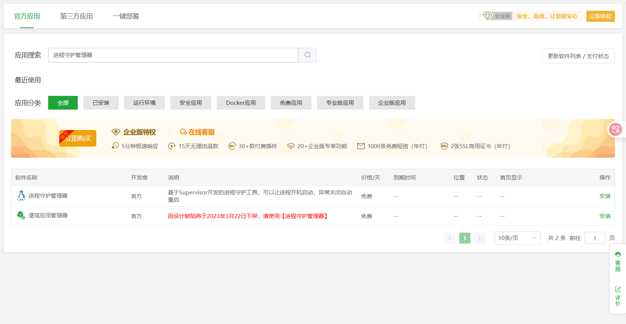Click the feedback edit icon
This screenshot has height=324, width=626.
617,289
